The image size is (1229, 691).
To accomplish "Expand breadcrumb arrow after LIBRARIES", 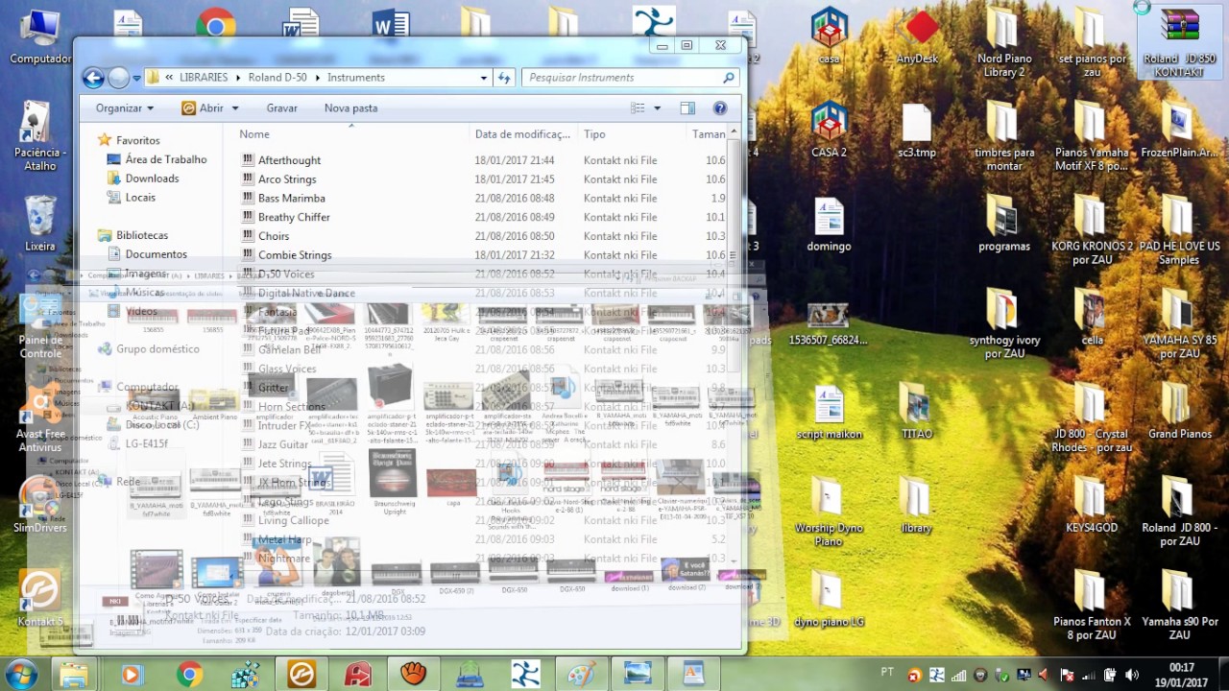I will tap(238, 78).
